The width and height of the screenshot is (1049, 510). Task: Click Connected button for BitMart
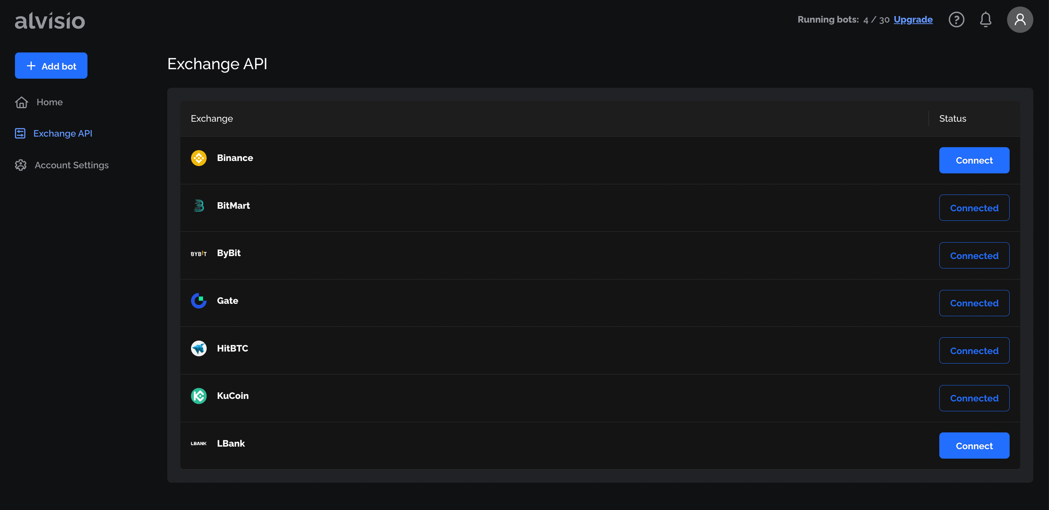coord(974,208)
